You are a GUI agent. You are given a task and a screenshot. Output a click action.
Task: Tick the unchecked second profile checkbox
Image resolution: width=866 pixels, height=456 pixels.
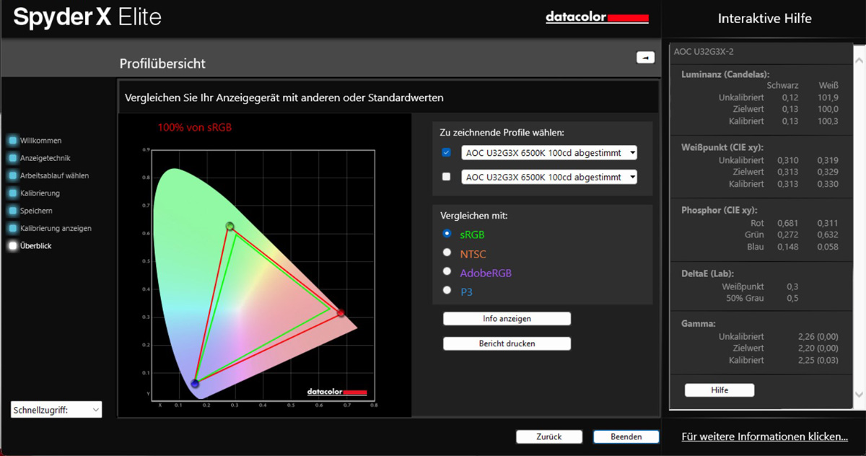tap(446, 177)
